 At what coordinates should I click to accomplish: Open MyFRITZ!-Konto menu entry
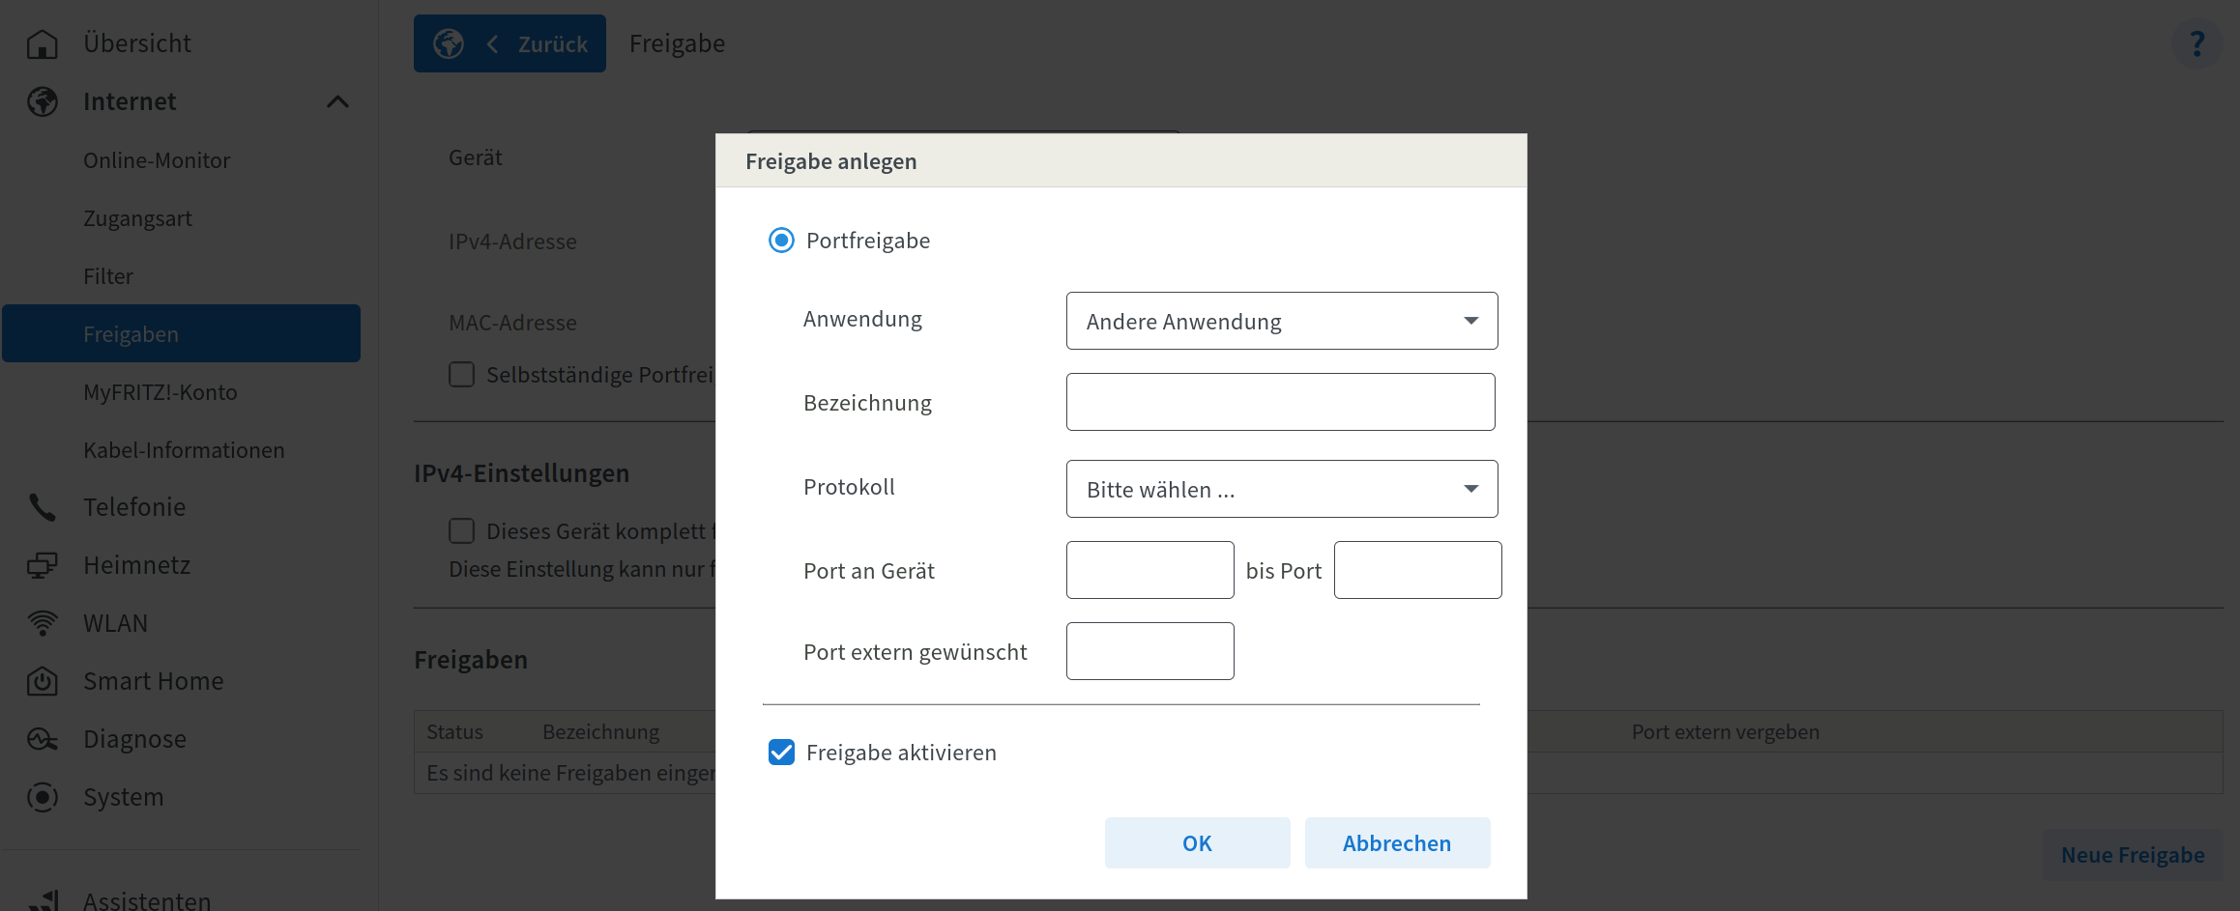[160, 392]
